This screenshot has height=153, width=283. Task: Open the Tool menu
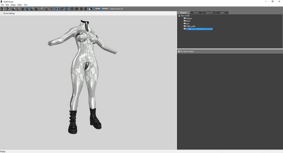[x=26, y=5]
